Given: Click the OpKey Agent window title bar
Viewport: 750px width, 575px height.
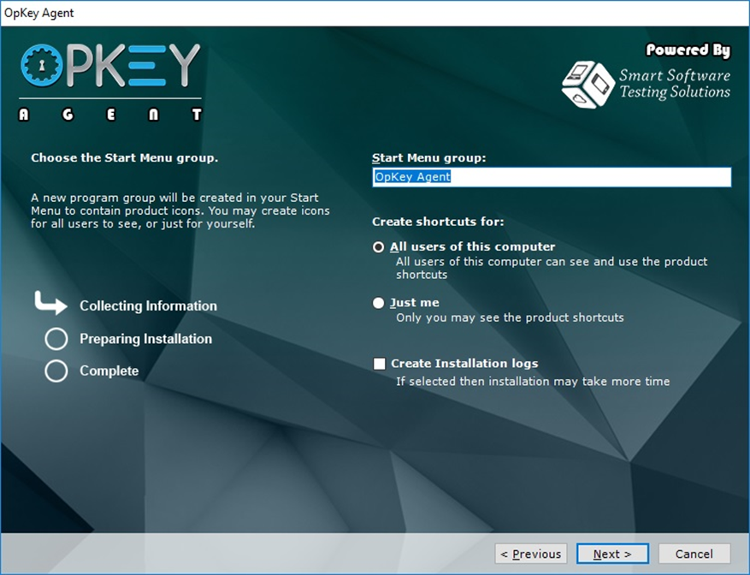Looking at the screenshot, I should point(375,13).
